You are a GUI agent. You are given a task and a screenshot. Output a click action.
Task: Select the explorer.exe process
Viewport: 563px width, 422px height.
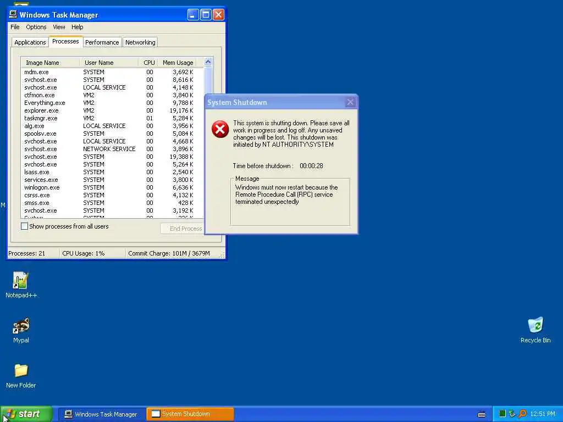(112, 110)
